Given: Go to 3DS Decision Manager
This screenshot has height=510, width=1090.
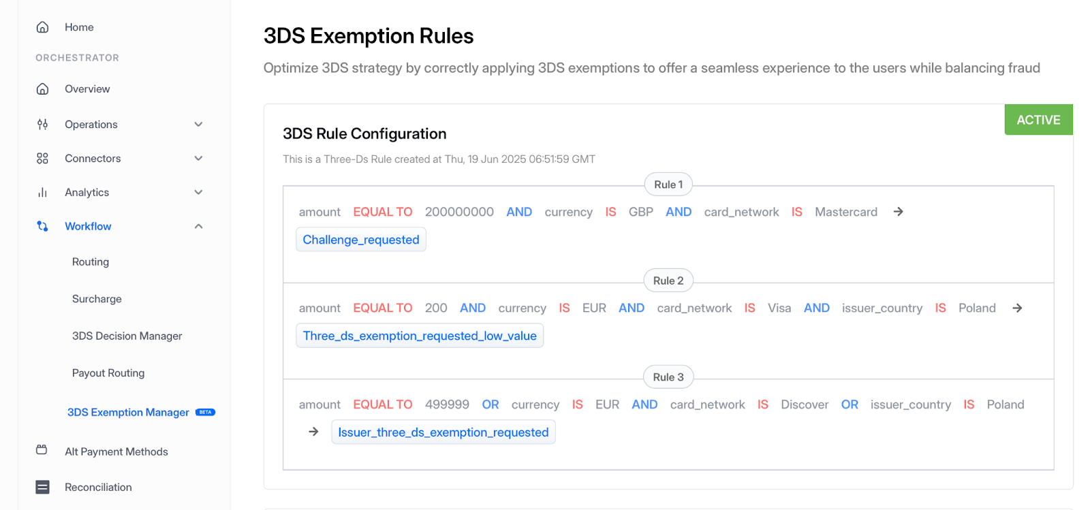Looking at the screenshot, I should click(x=127, y=336).
